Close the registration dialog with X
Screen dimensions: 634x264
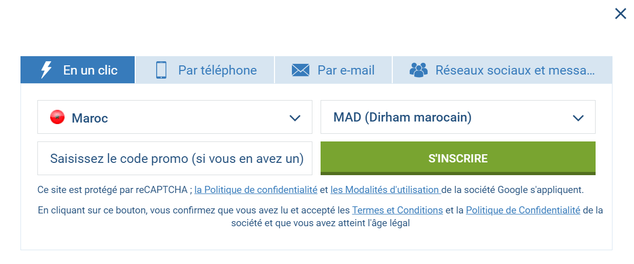(620, 14)
